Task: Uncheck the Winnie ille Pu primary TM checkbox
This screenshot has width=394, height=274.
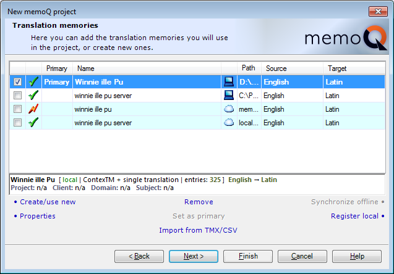Action: point(17,81)
